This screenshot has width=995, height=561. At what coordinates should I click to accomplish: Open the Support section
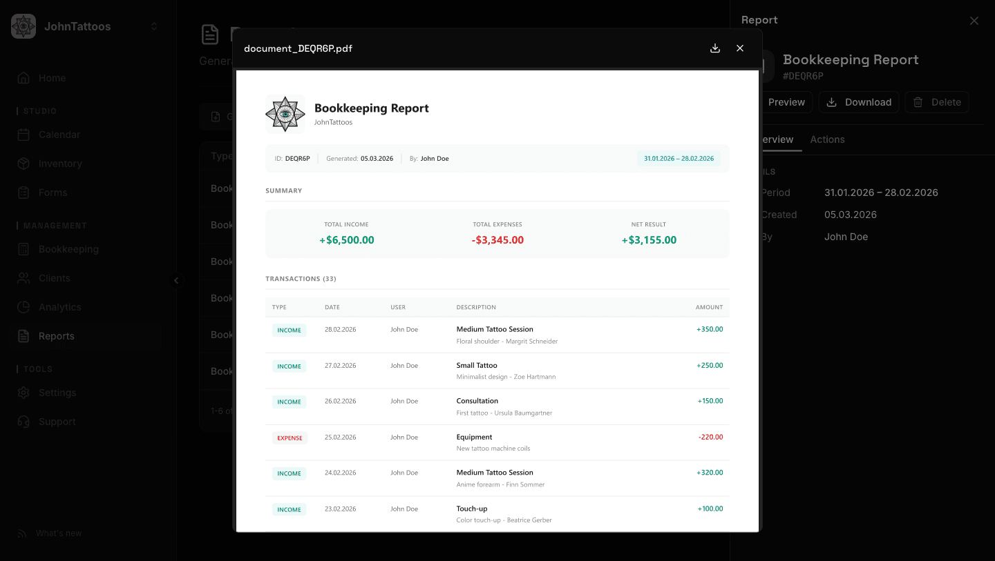(58, 422)
